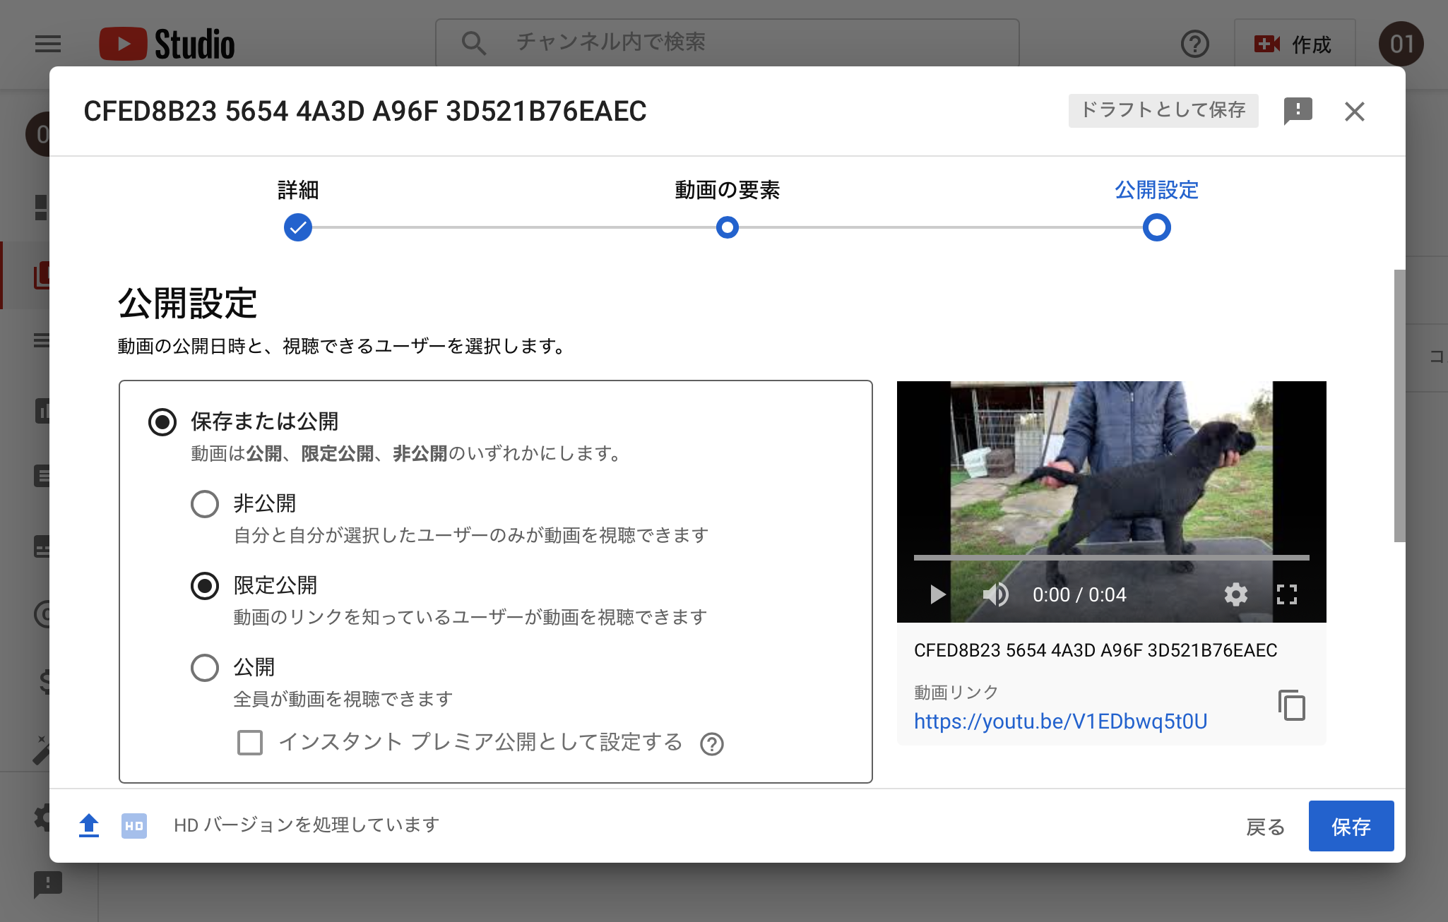Open video player settings gear

(1236, 594)
